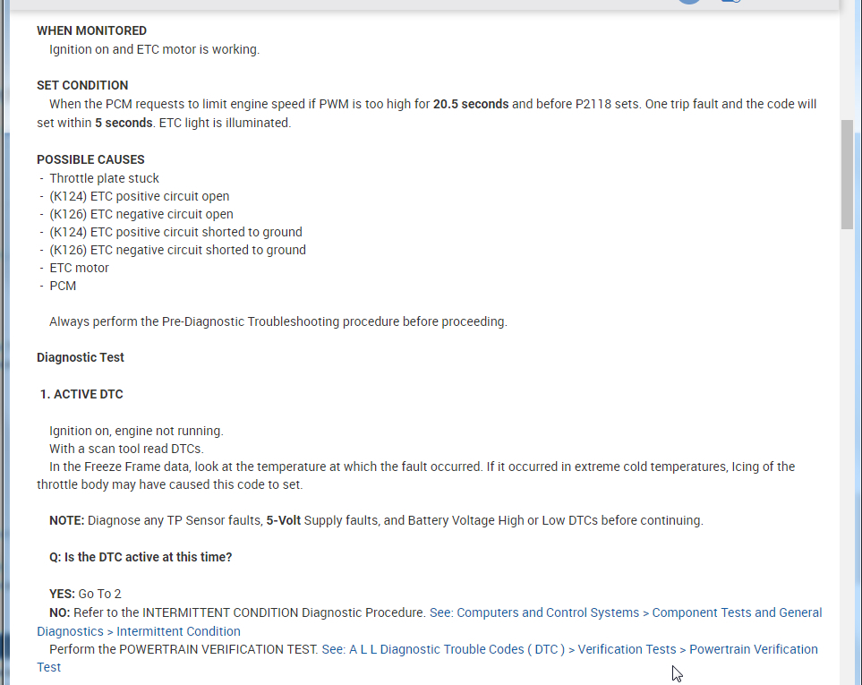This screenshot has width=862, height=685.
Task: Click the K124 ETC positive circuit open line
Action: [x=139, y=196]
